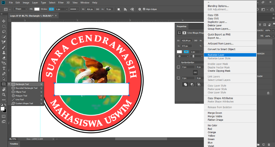Select the Eyedropper tool

(4, 42)
